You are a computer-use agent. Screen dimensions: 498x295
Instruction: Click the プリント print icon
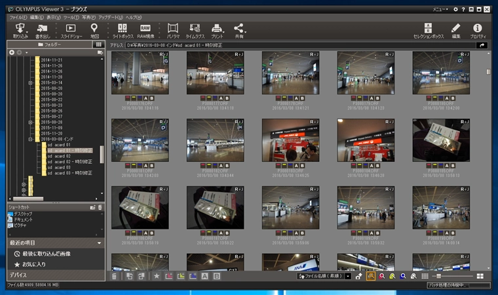(x=217, y=31)
